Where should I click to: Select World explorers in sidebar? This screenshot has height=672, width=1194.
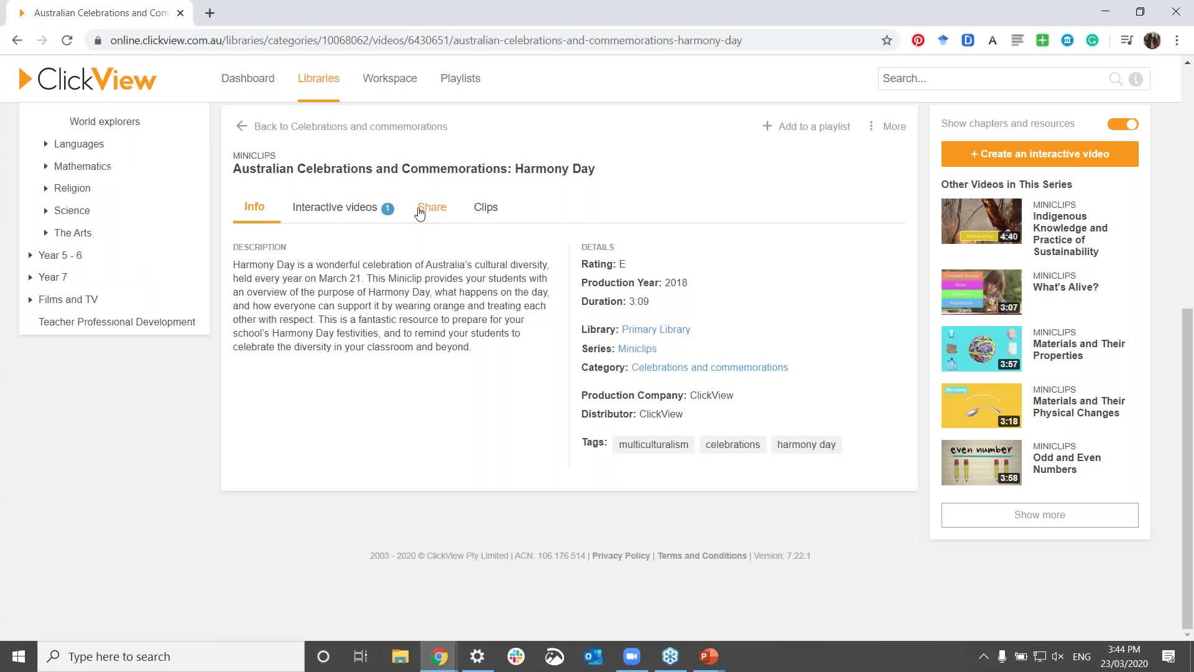coord(104,122)
